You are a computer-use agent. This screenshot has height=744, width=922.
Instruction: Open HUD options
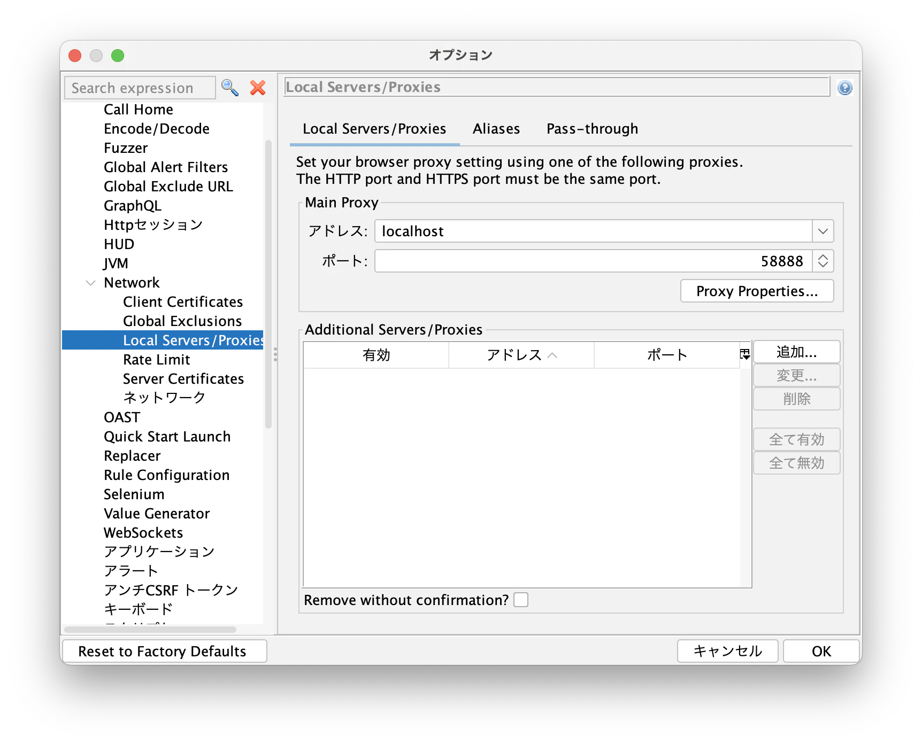click(119, 244)
